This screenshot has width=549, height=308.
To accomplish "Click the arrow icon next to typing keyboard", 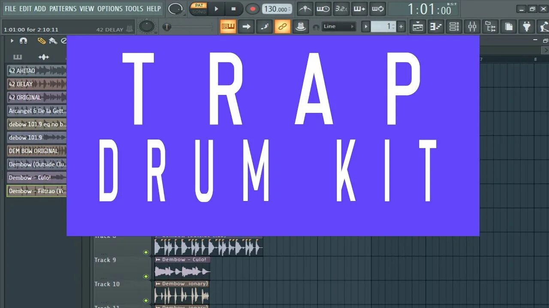I will (246, 27).
